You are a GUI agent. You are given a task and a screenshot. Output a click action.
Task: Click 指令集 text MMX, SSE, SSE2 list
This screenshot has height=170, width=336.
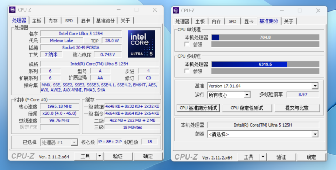pyautogui.click(x=99, y=87)
